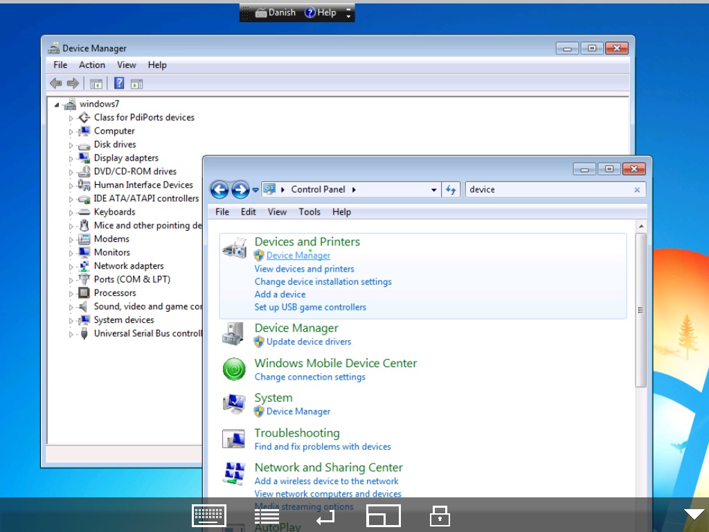This screenshot has height=532, width=709.
Task: Select the Modems icon
Action: [x=84, y=239]
